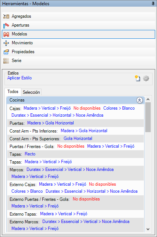
Task: Select Externo Marcos Duratex Vertical Noce Amêndoa
Action: click(x=86, y=221)
